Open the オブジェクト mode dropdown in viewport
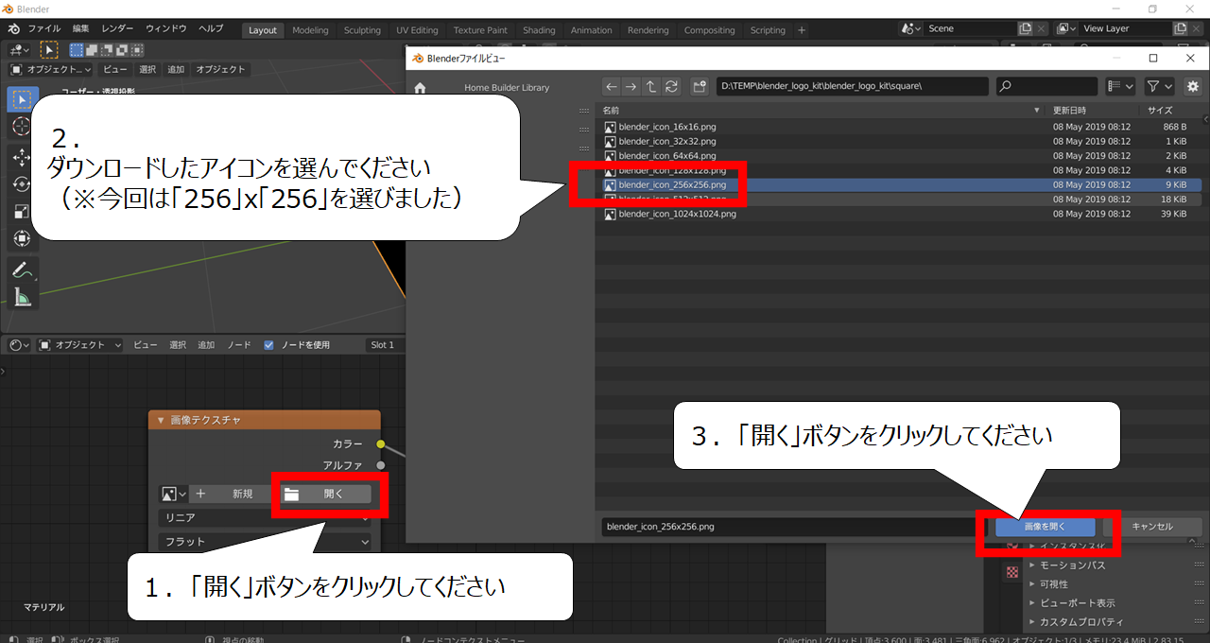This screenshot has width=1210, height=643. [51, 69]
